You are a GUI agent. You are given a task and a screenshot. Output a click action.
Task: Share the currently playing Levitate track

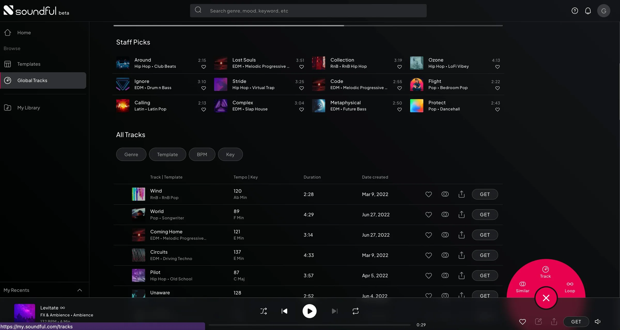554,321
